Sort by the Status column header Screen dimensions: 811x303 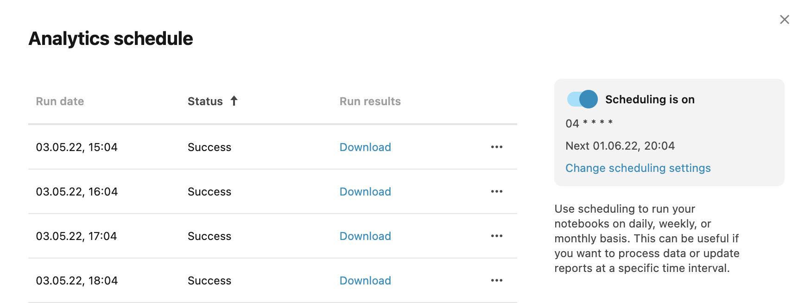(205, 101)
